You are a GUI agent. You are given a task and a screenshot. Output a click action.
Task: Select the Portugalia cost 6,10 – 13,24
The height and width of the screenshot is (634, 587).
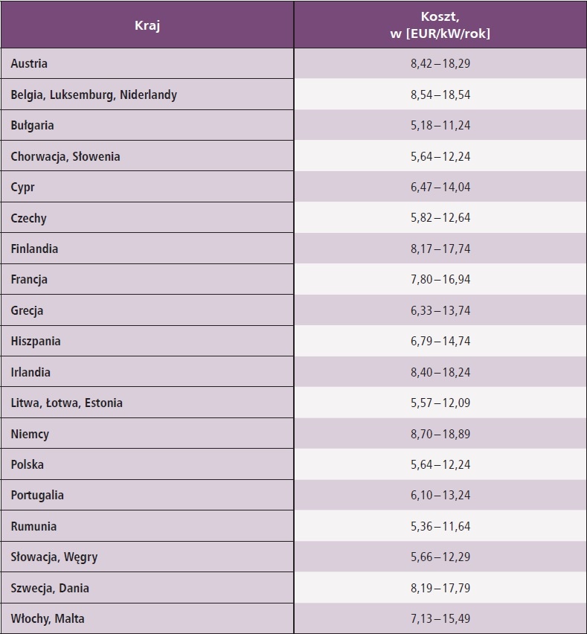pyautogui.click(x=440, y=496)
